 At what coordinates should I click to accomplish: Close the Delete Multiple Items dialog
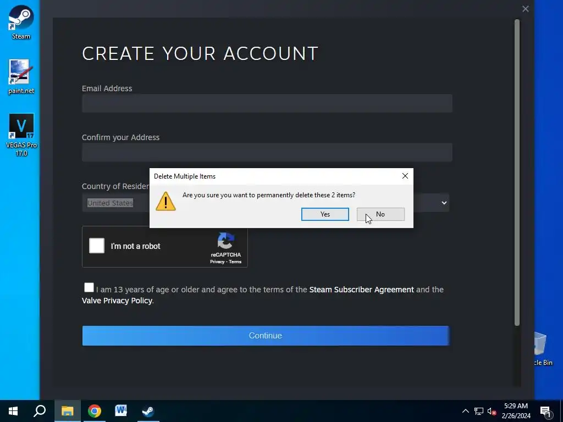[x=405, y=176]
